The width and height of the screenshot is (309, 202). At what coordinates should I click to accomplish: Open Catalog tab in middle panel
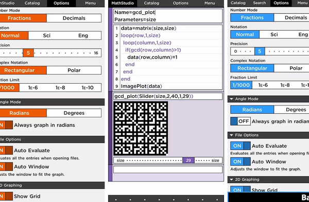151,3
